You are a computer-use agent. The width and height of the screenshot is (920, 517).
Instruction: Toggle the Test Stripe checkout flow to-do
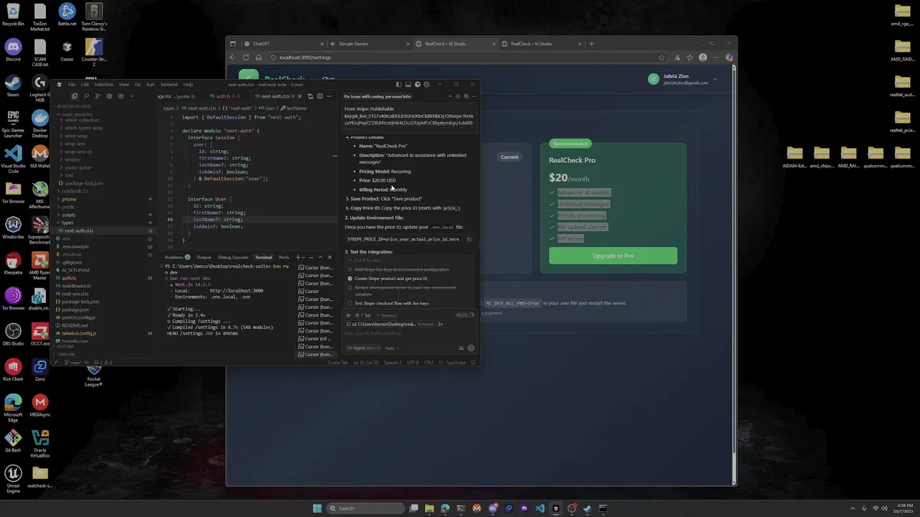[350, 303]
